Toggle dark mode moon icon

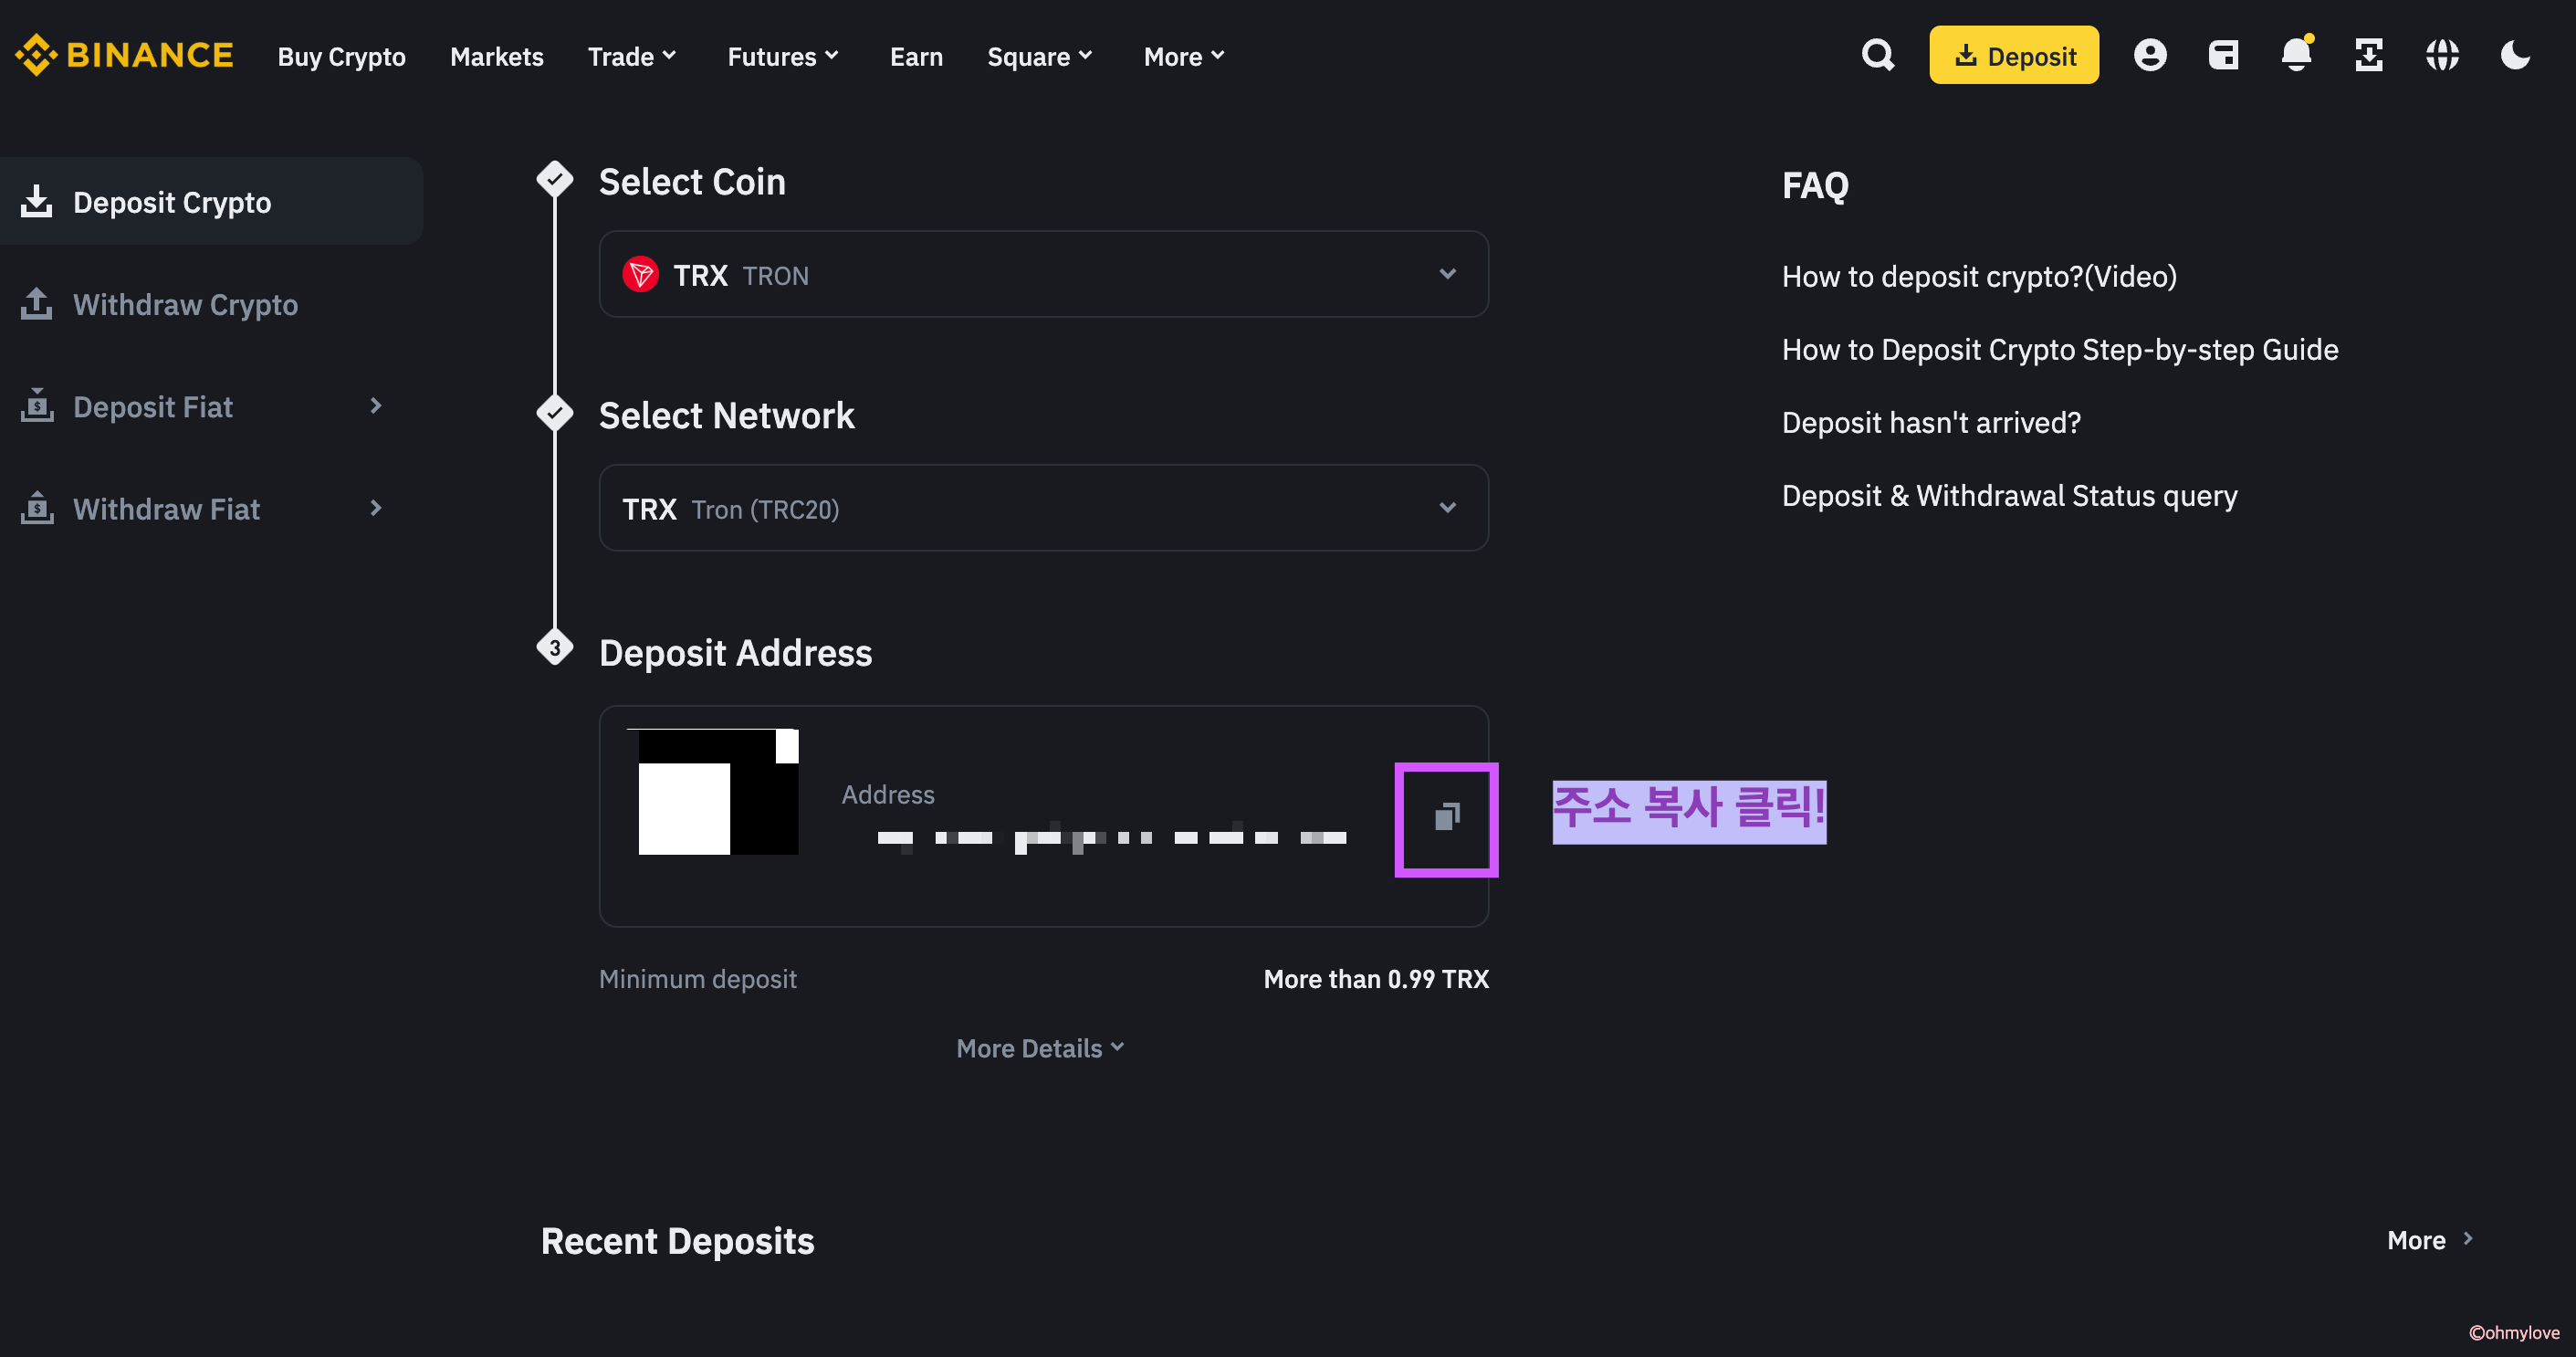2515,55
